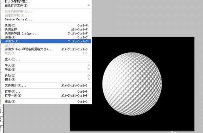203x133 pixels.
Task: Expand 自动(U) submenu arrow
Action: (89, 75)
